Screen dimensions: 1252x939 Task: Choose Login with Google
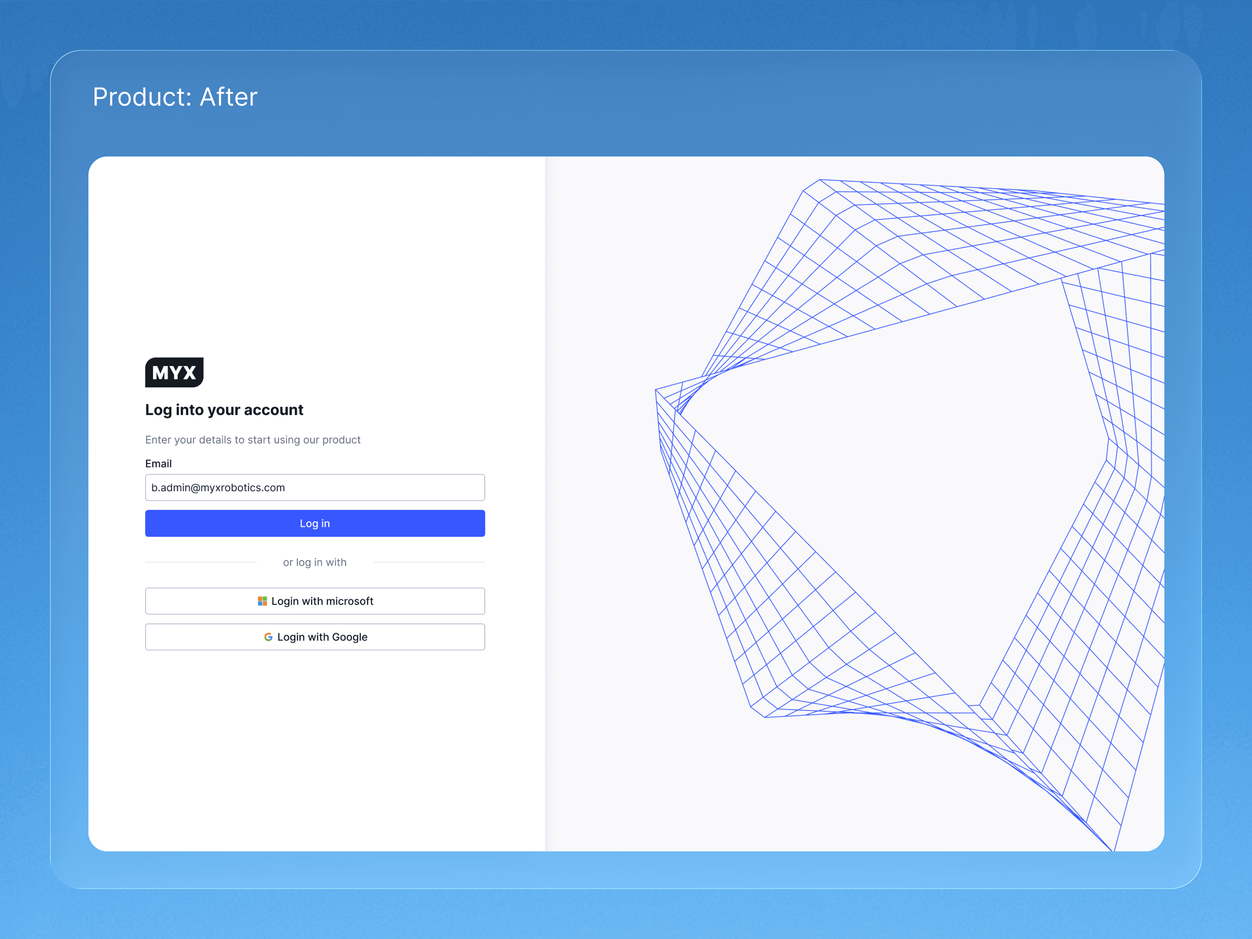click(315, 637)
